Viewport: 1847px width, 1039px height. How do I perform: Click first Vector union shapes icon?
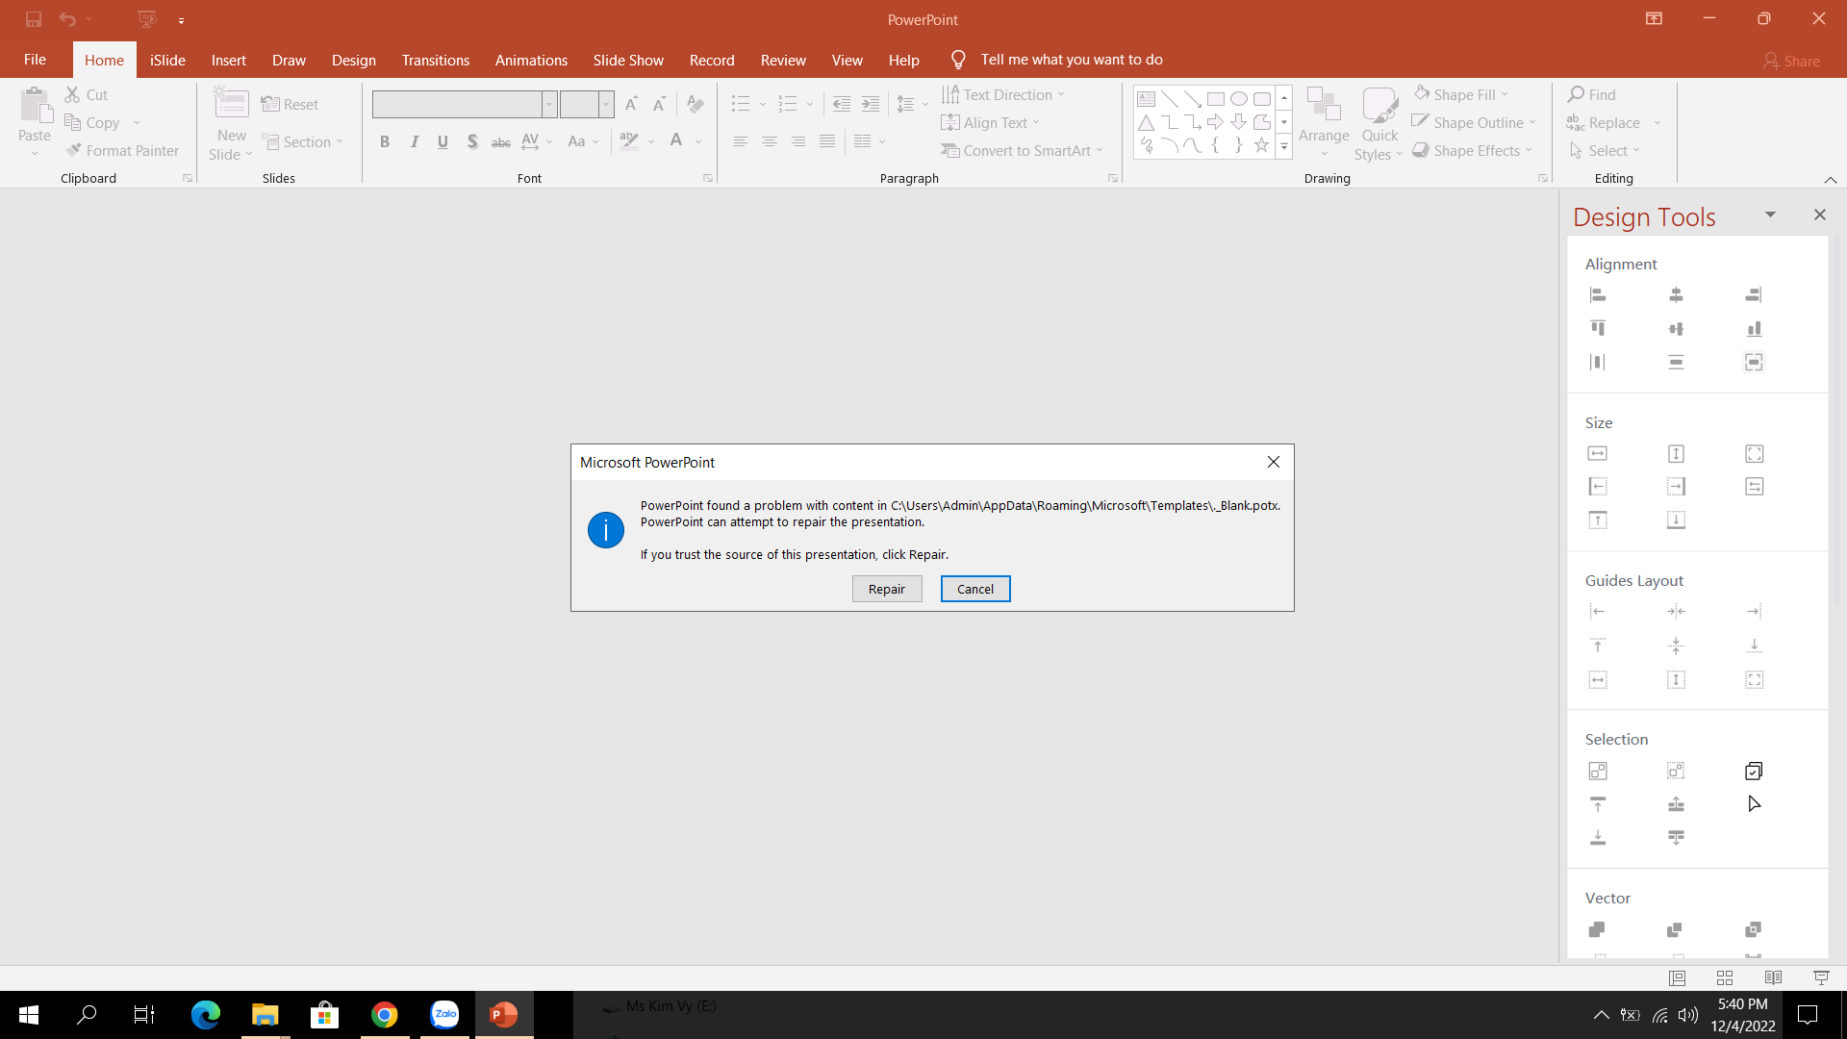1598,929
